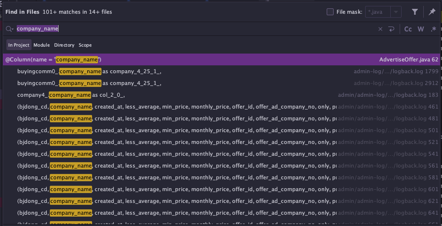
Task: Select result at logback.log line 2912
Action: coord(221,83)
